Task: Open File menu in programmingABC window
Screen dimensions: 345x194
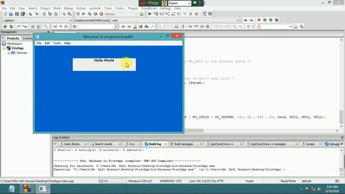Action: pos(39,43)
